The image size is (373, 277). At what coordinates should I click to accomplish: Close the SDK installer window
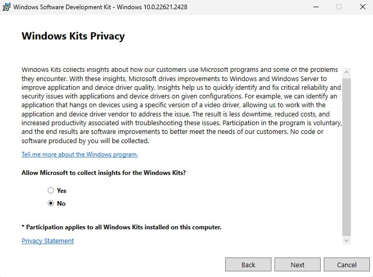362,7
